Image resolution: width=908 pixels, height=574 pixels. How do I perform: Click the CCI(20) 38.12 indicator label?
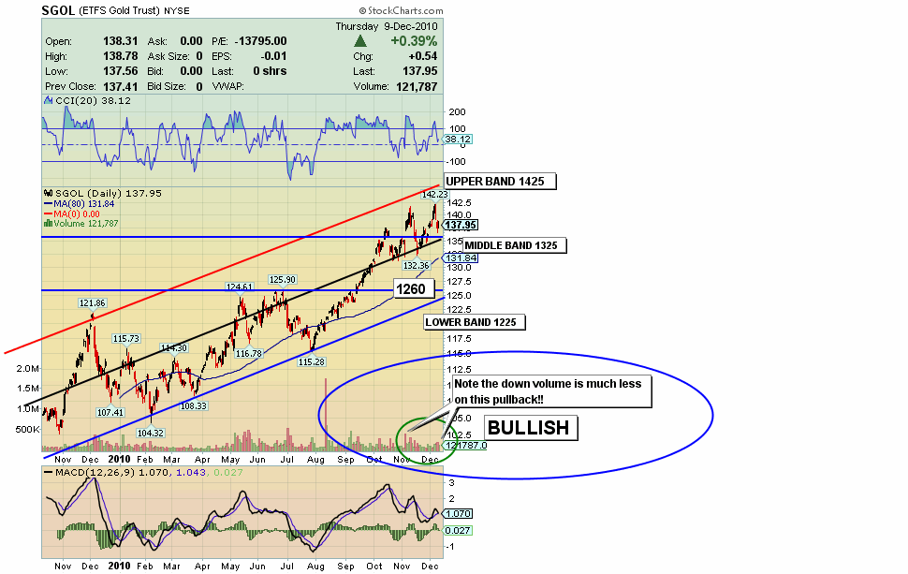point(93,101)
